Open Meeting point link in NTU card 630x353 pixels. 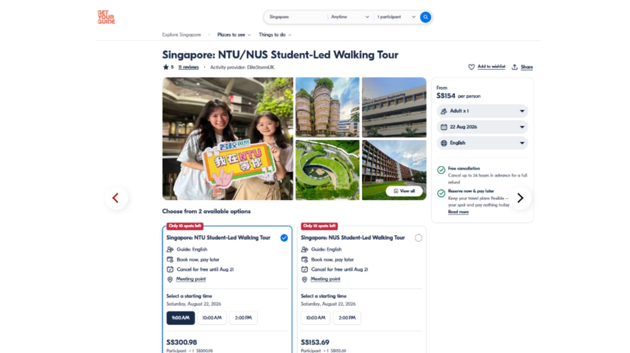point(191,279)
